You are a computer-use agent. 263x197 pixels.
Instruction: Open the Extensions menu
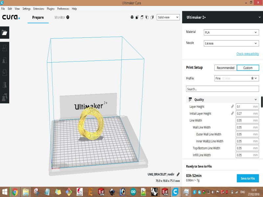(x=38, y=9)
